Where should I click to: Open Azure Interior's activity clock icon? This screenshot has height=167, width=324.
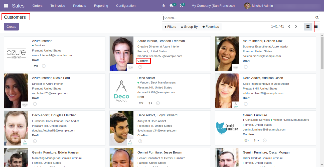pyautogui.click(x=44, y=66)
